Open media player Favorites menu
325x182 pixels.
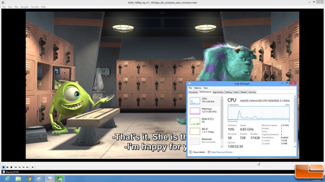click(x=35, y=7)
